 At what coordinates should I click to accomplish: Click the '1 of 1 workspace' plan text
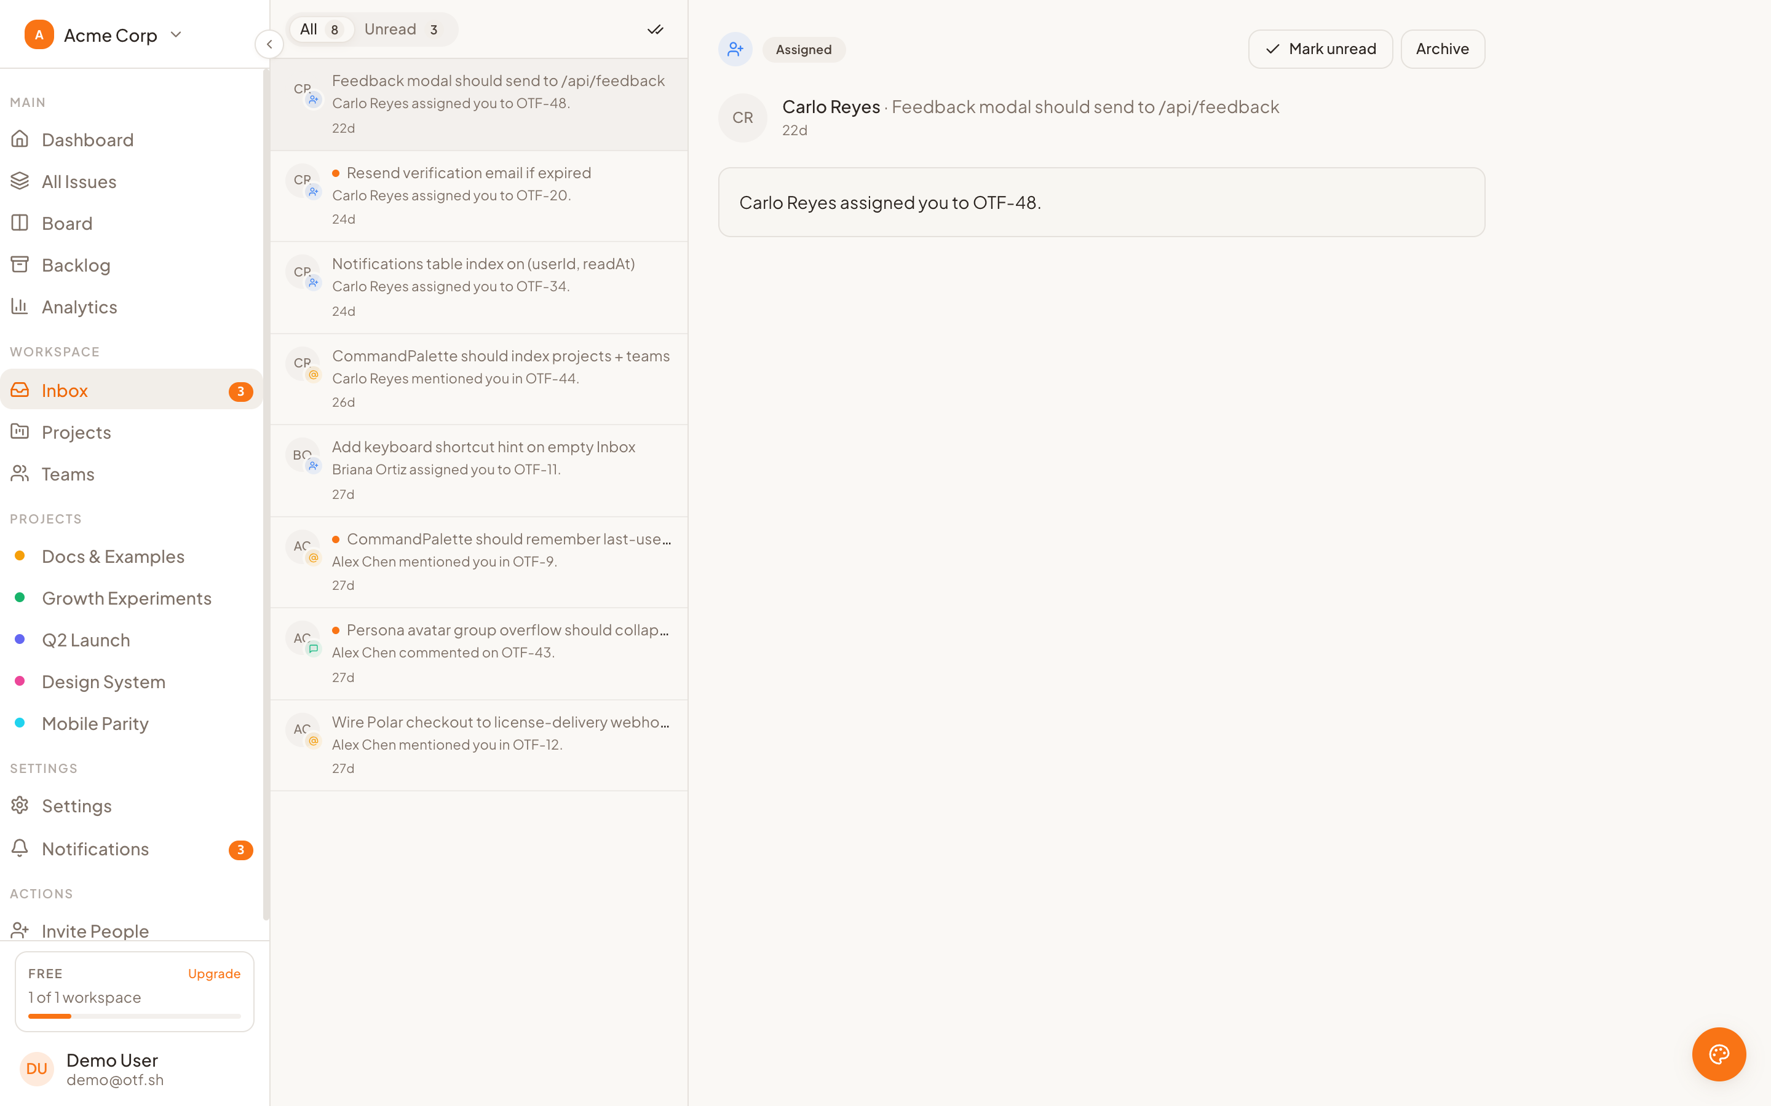84,997
